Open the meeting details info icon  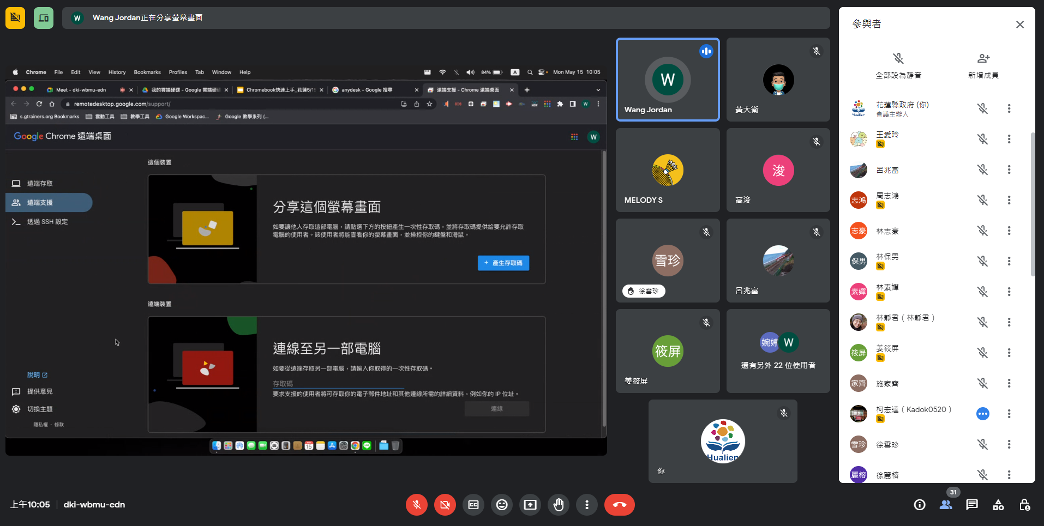coord(920,505)
